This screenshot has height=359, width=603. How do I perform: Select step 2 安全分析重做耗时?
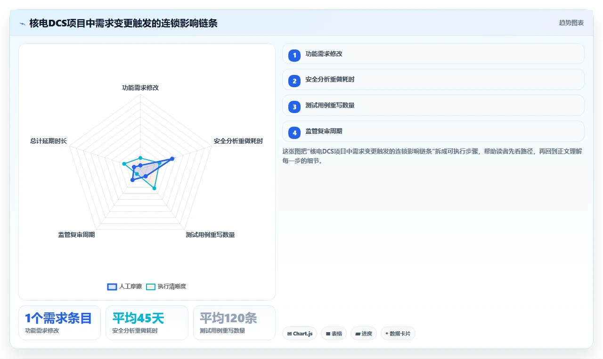pos(433,80)
